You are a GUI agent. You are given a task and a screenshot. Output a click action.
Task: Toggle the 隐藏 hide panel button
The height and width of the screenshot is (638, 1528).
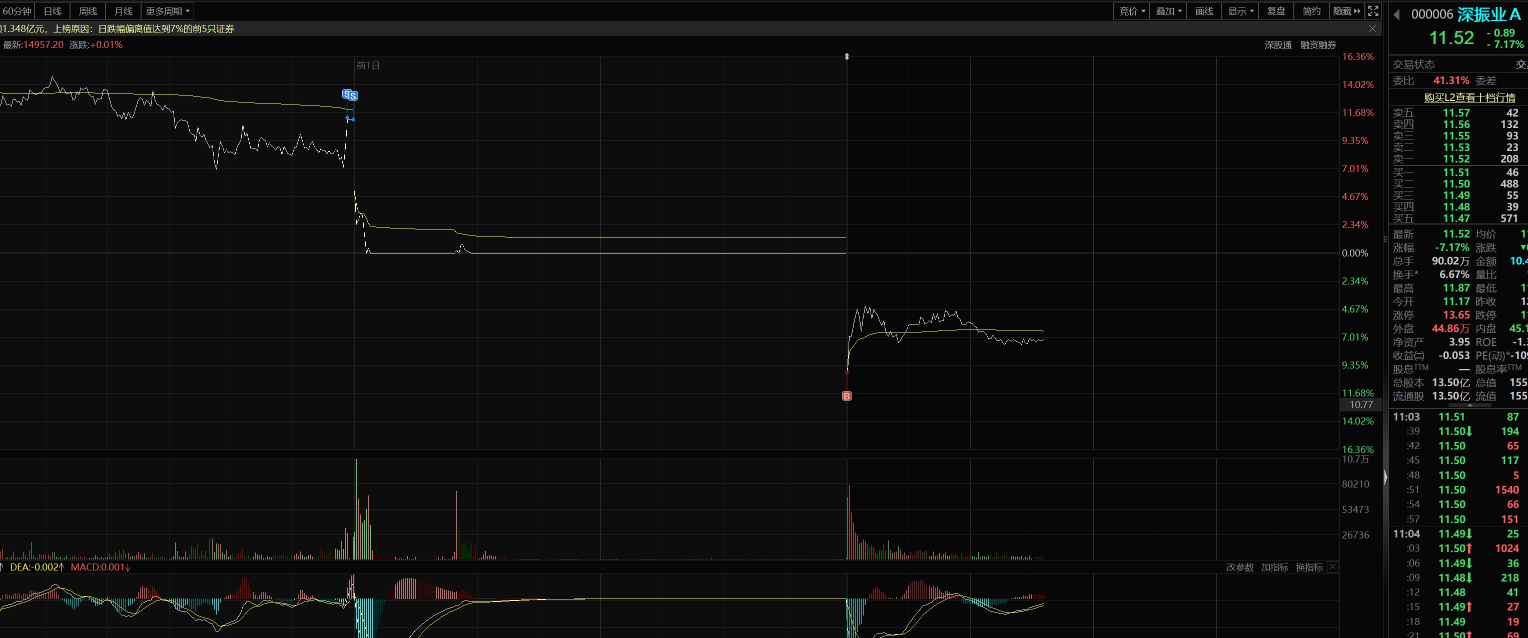(x=1346, y=10)
